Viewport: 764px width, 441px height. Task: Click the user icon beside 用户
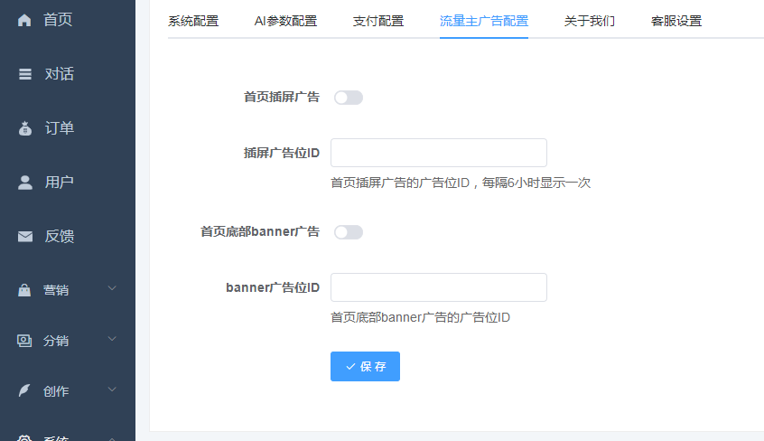point(25,183)
